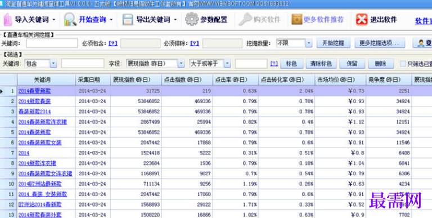Open keyword link 2014新款春装外套
The height and width of the screenshot is (218, 432).
click(40, 215)
